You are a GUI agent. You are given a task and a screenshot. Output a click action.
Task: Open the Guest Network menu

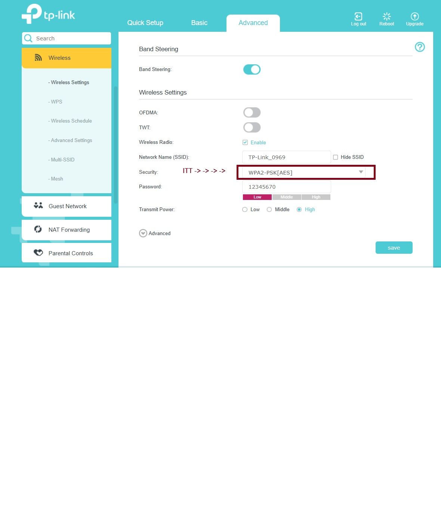click(67, 206)
